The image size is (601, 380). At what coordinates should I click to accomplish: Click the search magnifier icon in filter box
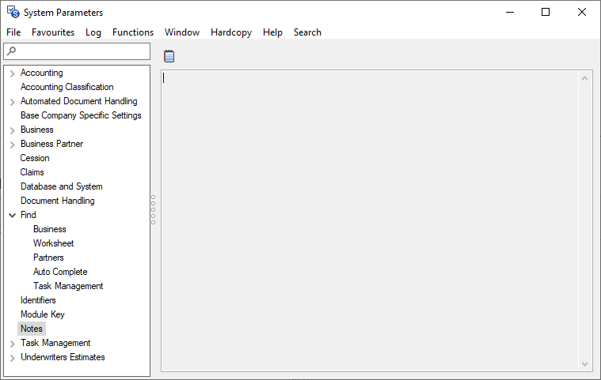click(x=11, y=51)
